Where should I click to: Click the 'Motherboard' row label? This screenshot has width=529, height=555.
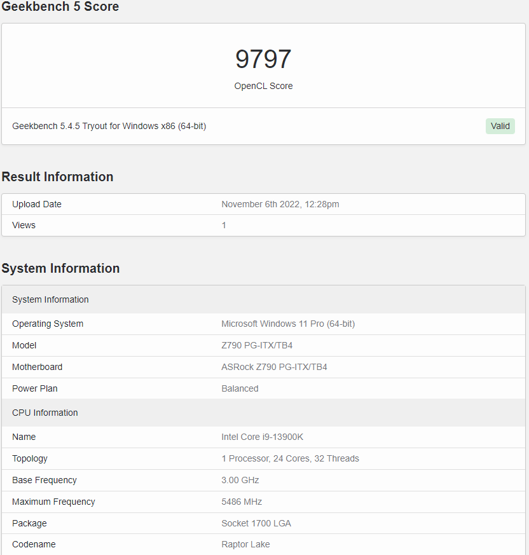click(x=37, y=367)
